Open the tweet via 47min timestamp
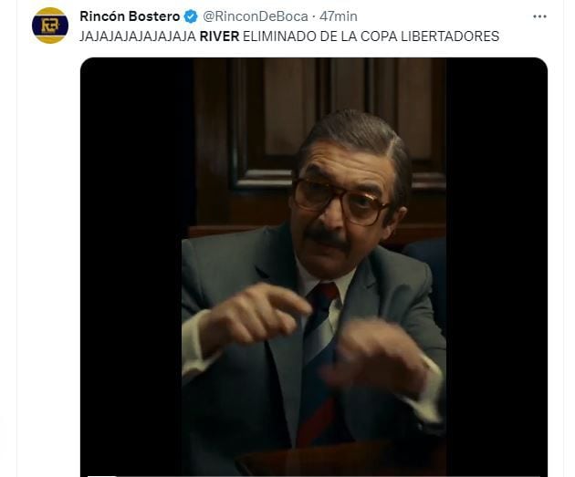 pyautogui.click(x=338, y=16)
